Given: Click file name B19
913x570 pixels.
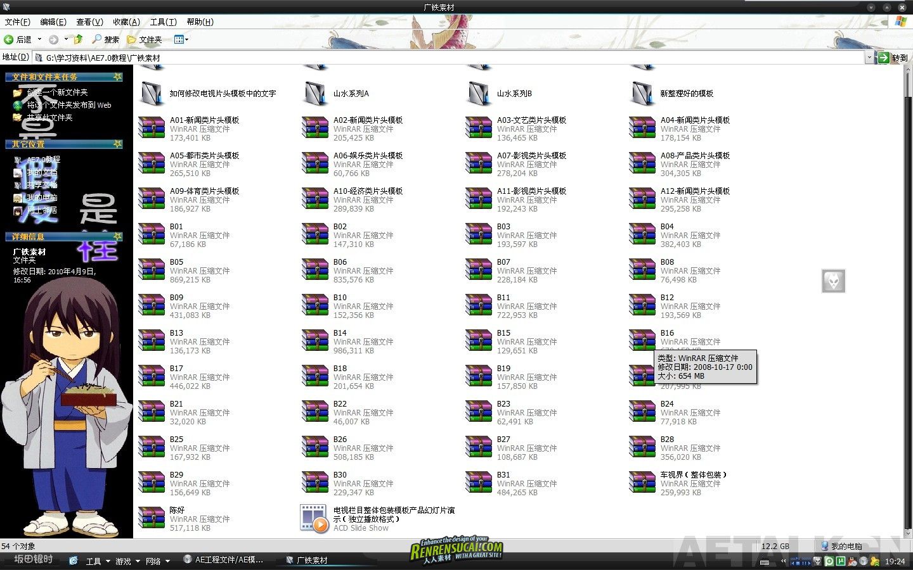Looking at the screenshot, I should 503,368.
